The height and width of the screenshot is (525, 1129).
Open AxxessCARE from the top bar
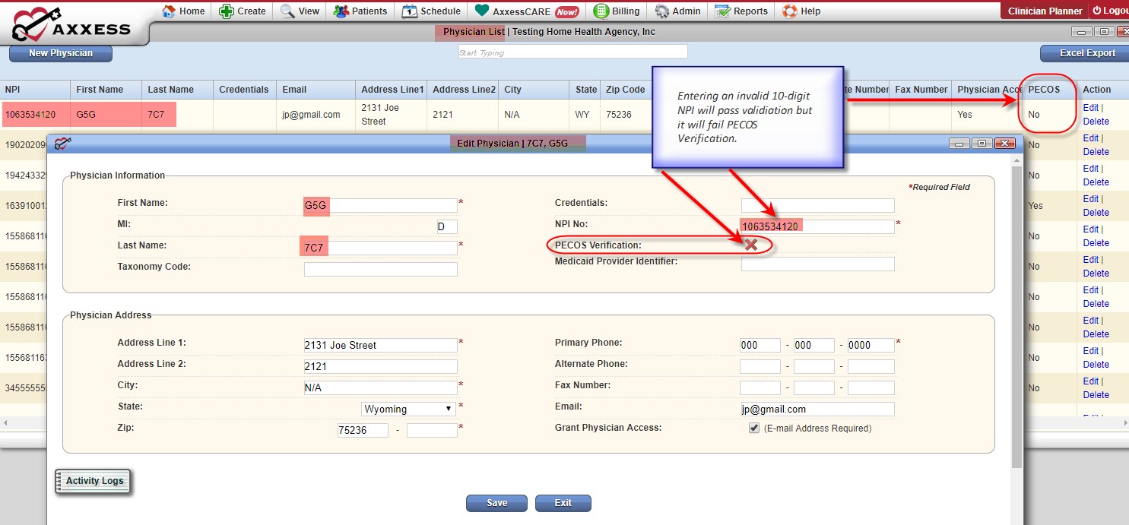(x=527, y=11)
